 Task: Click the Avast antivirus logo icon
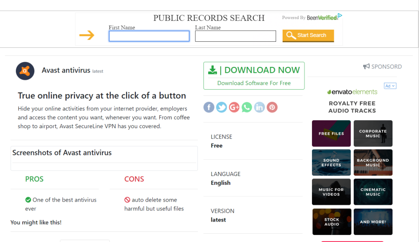[x=25, y=71]
